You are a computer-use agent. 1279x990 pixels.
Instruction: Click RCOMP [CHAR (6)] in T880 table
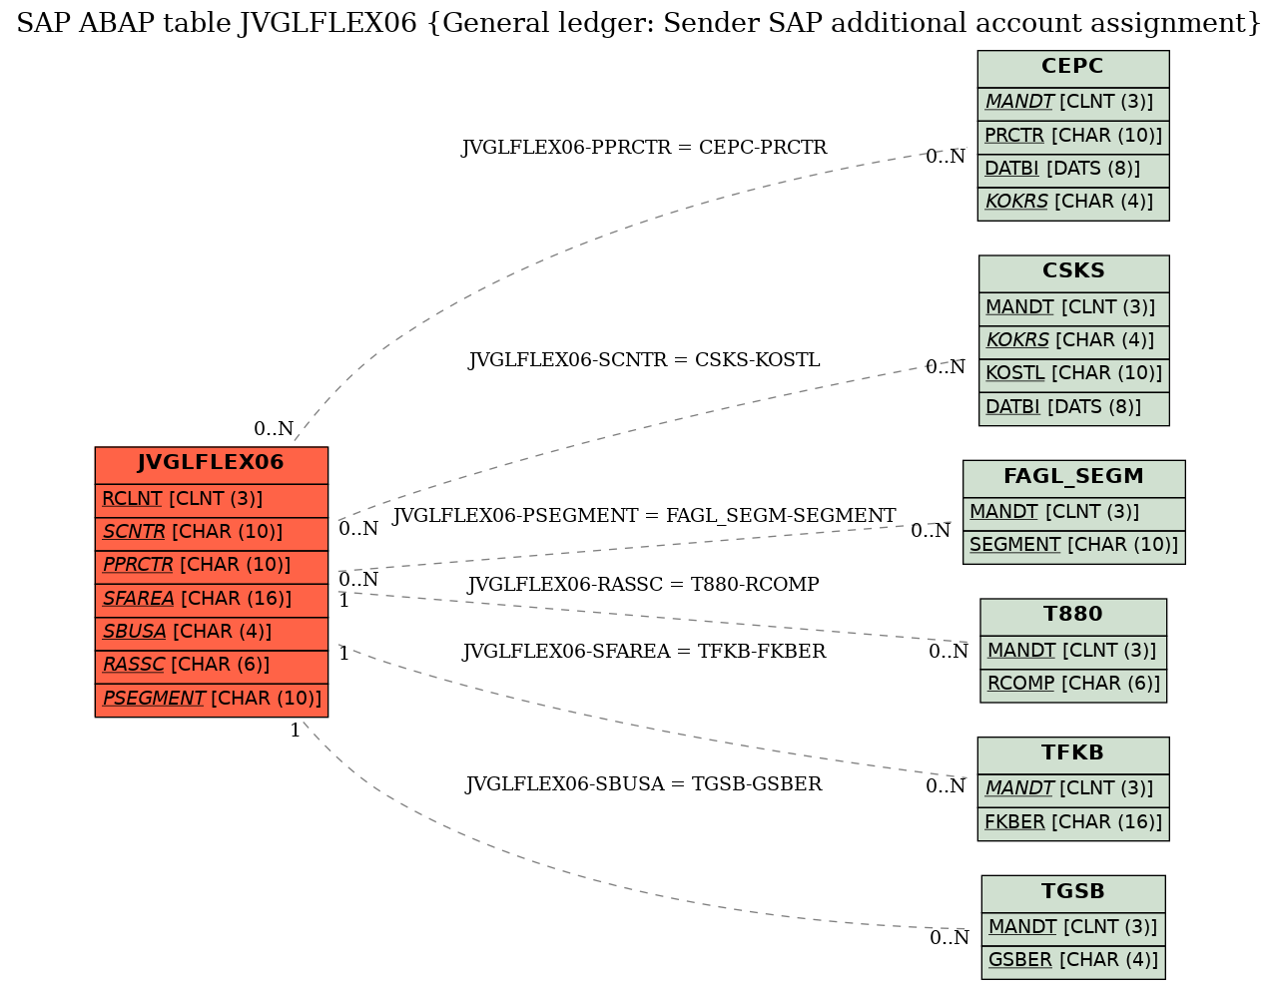click(x=1073, y=686)
